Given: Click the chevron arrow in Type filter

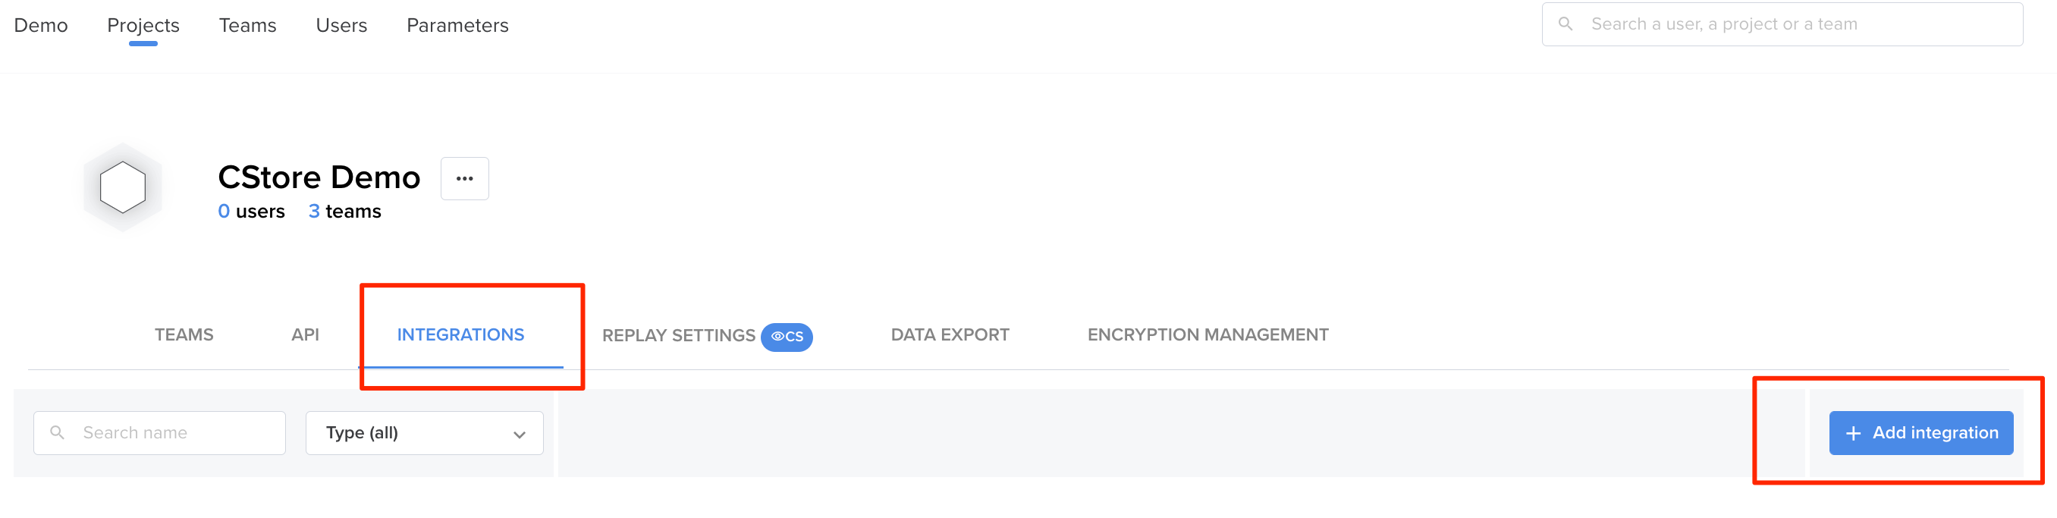Looking at the screenshot, I should coord(519,434).
